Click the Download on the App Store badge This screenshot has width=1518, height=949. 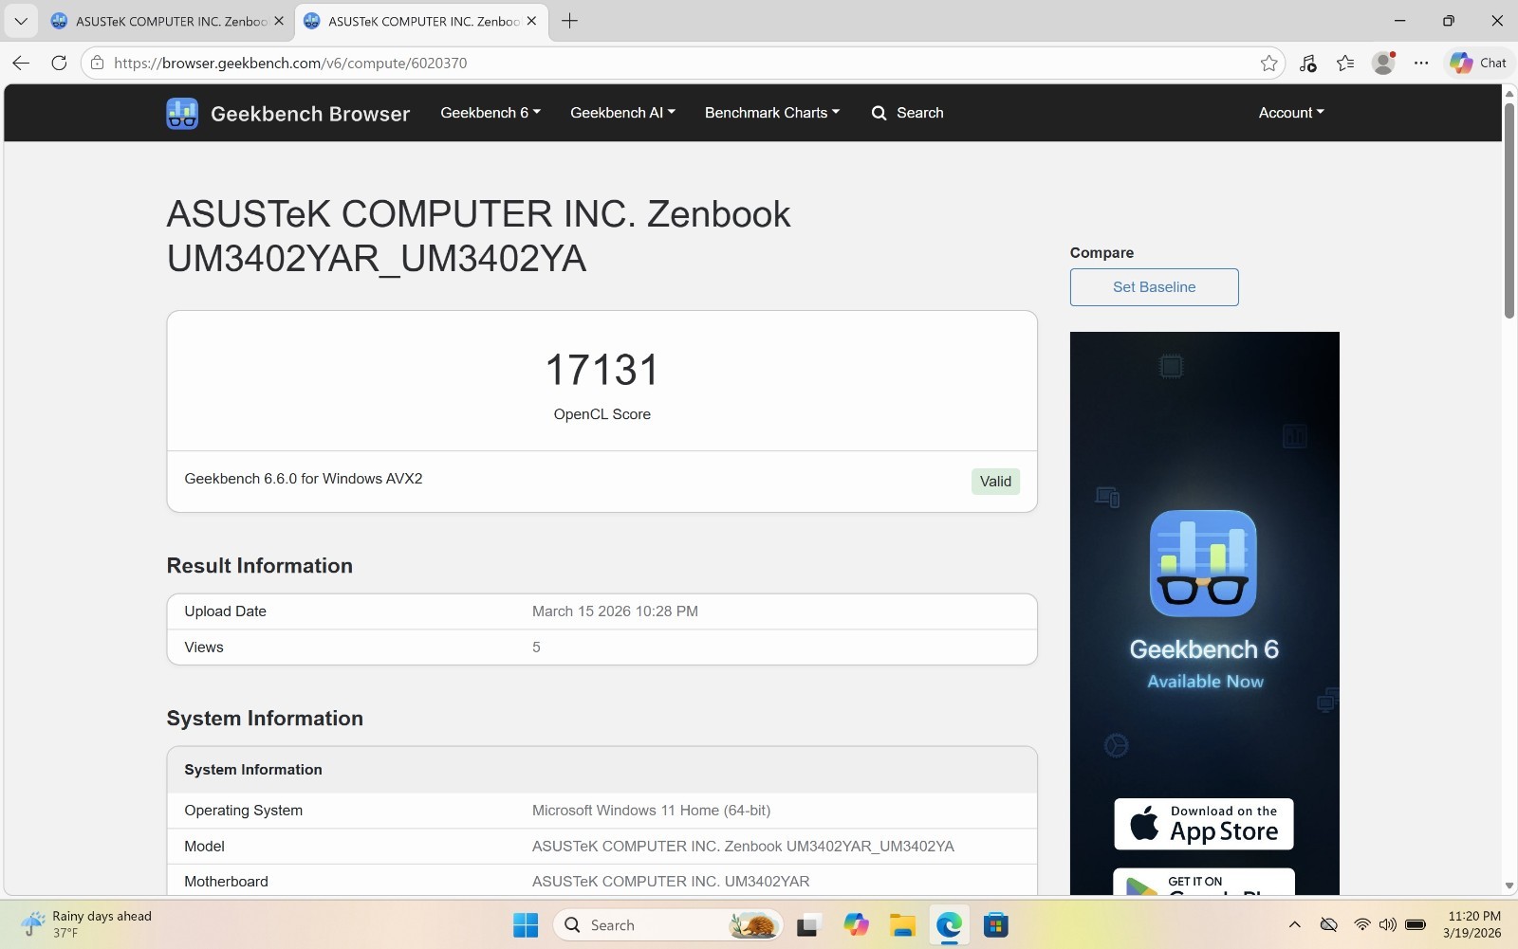click(1203, 824)
